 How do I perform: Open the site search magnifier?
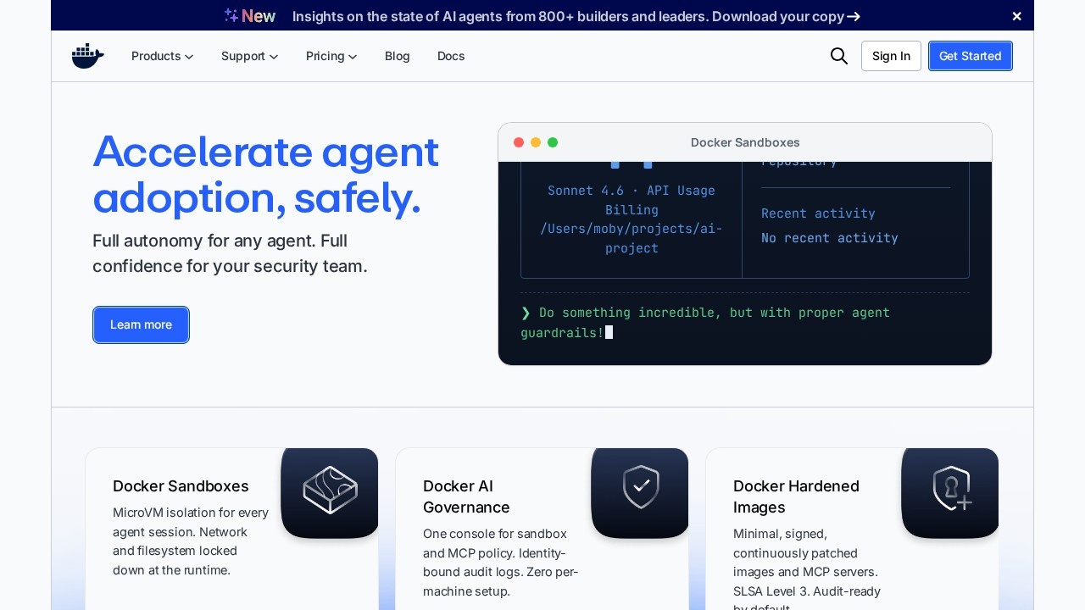click(x=839, y=56)
